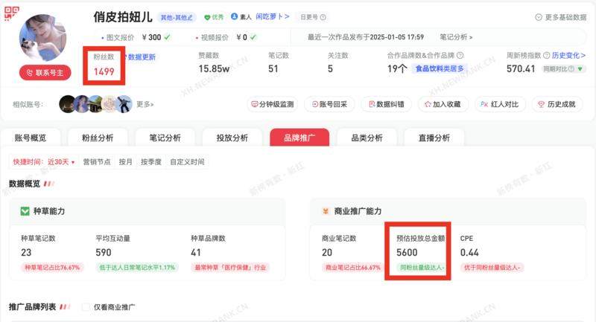Open help icon next to 日更号
The image size is (596, 322).
tap(323, 17)
